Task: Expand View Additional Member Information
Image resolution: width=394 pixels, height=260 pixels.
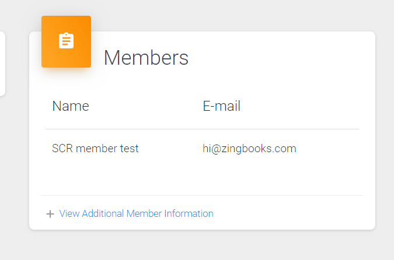Action: [x=136, y=213]
